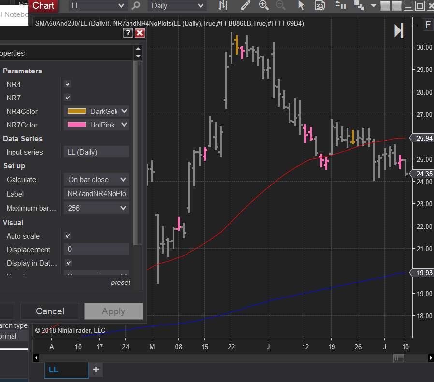Select the drawing tools pencil icon
Image resolution: width=434 pixels, height=382 pixels.
click(x=245, y=5)
